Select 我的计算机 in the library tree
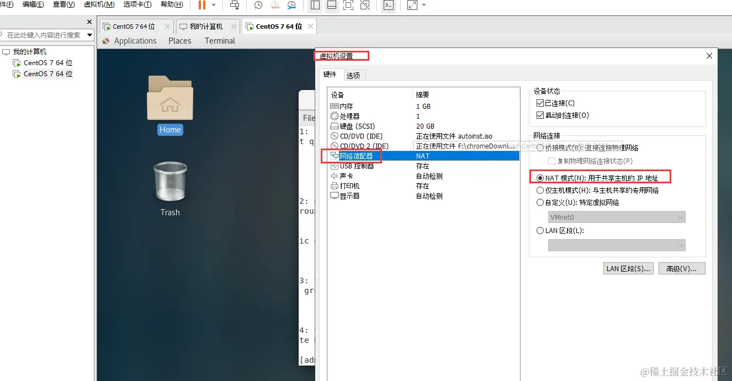This screenshot has height=381, width=732. pos(30,51)
